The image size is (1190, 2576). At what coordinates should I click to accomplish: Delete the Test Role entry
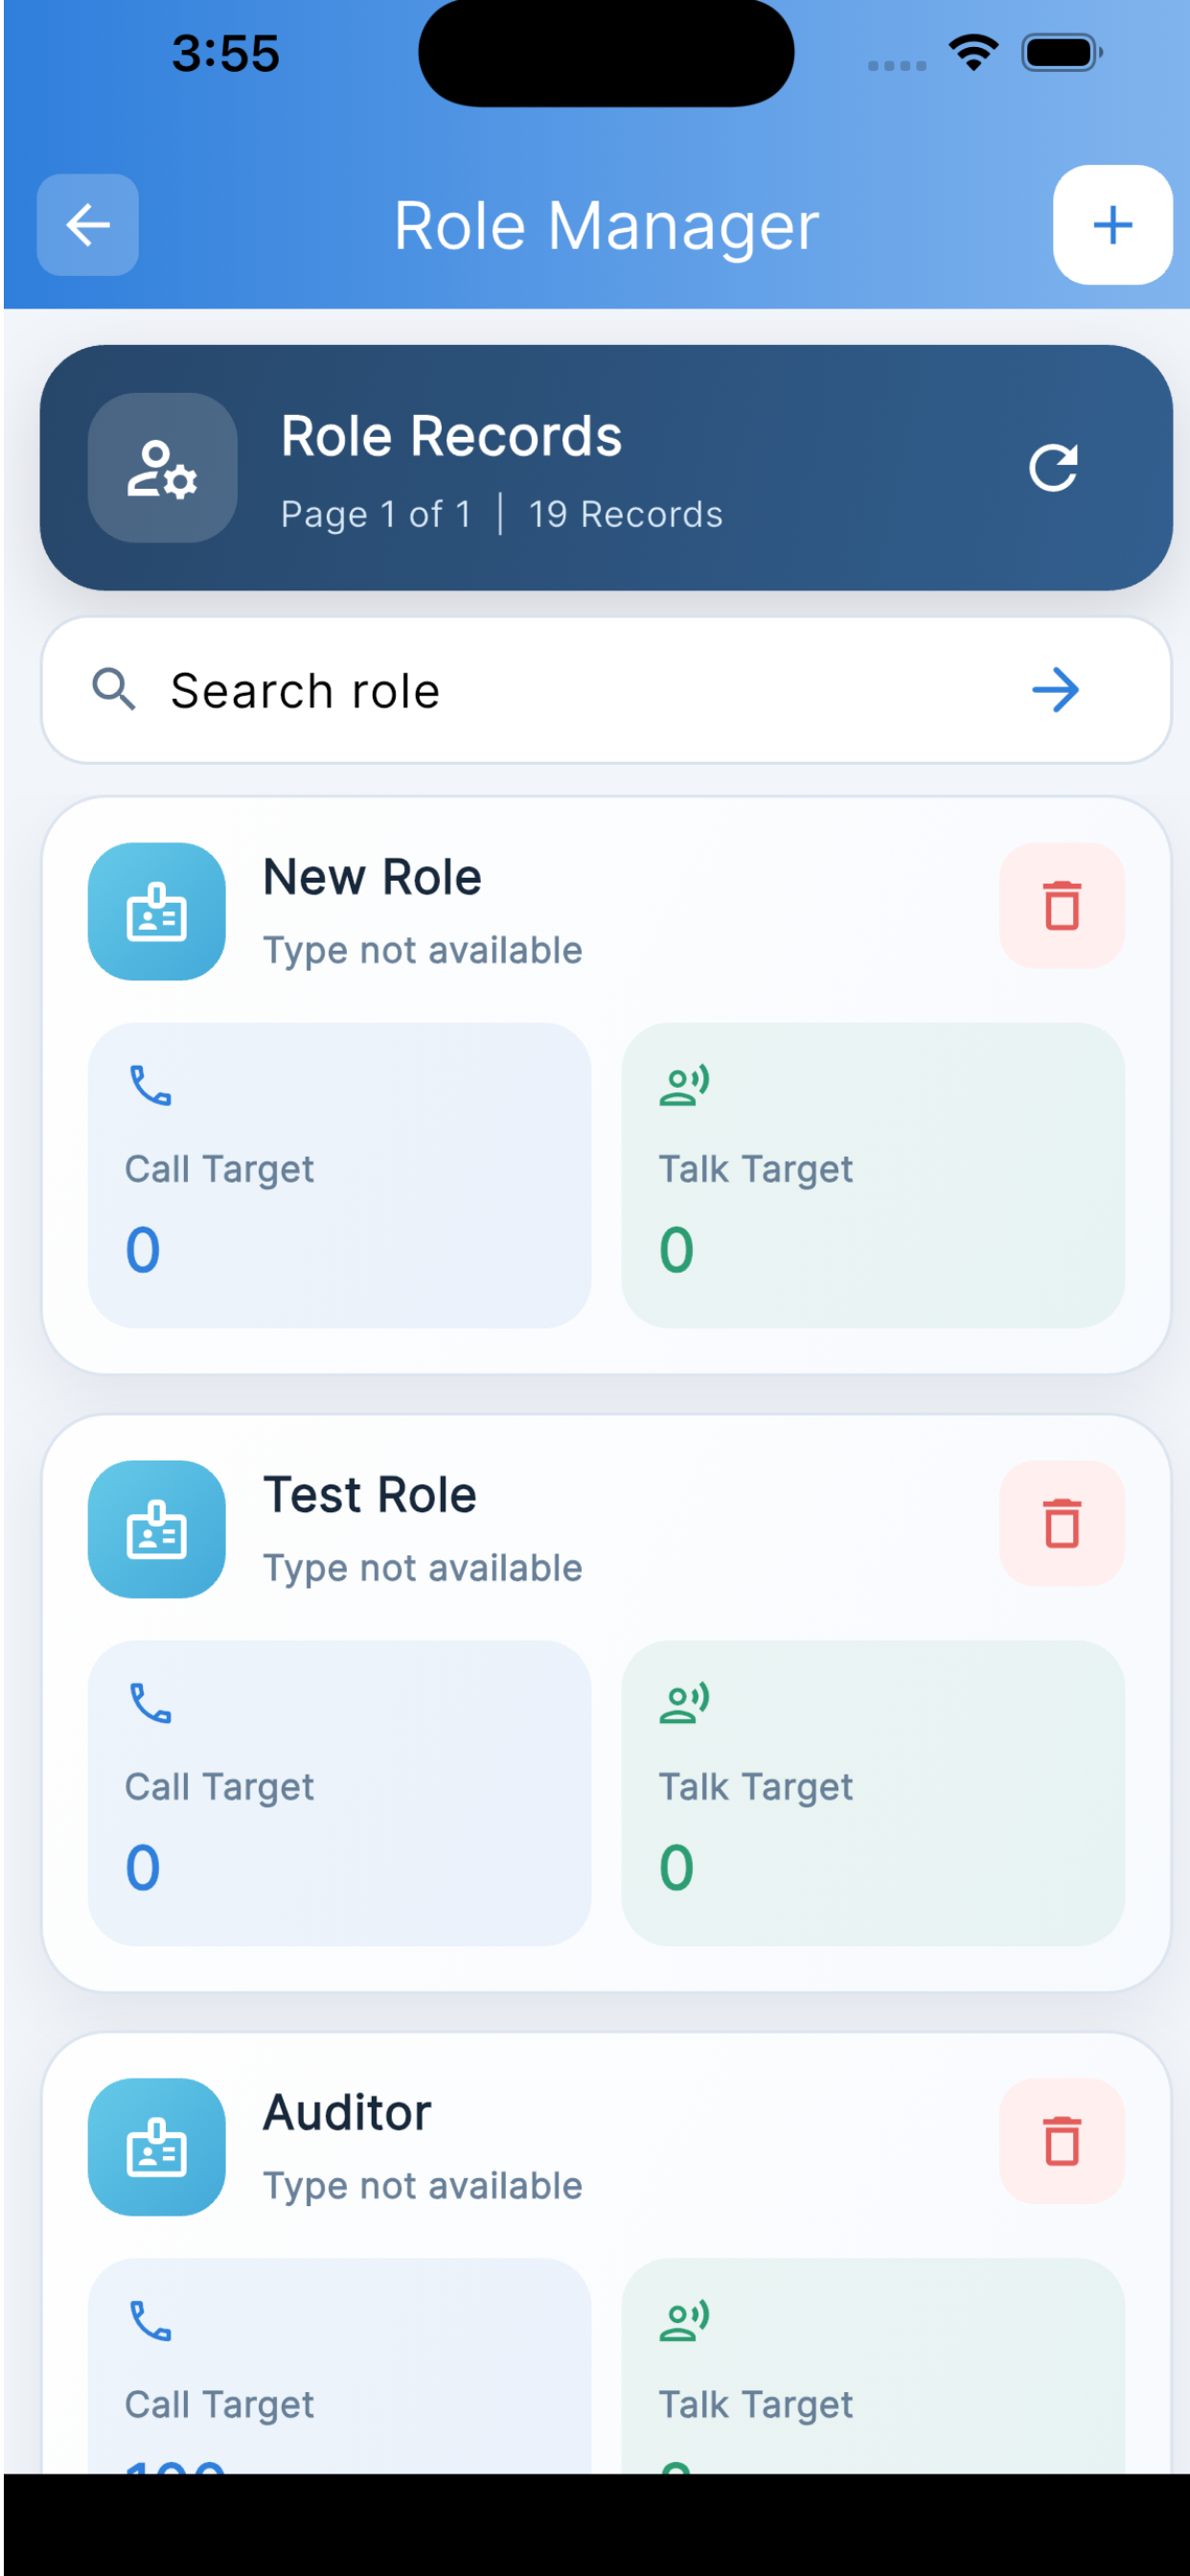pos(1062,1523)
